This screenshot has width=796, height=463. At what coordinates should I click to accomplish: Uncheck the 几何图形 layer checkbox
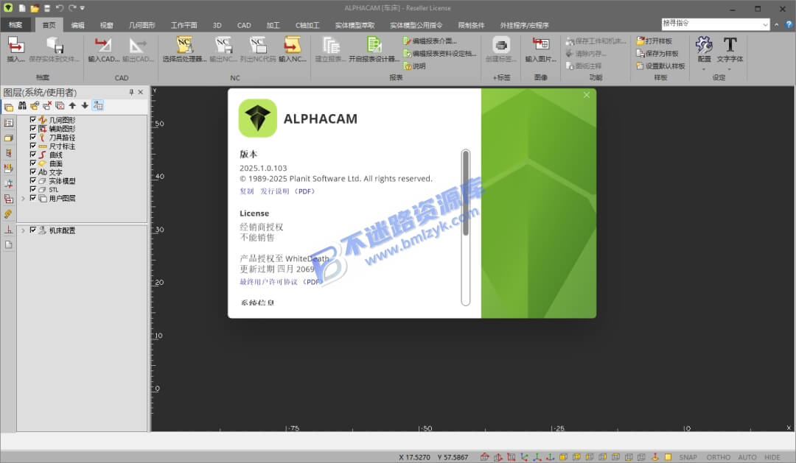point(33,120)
